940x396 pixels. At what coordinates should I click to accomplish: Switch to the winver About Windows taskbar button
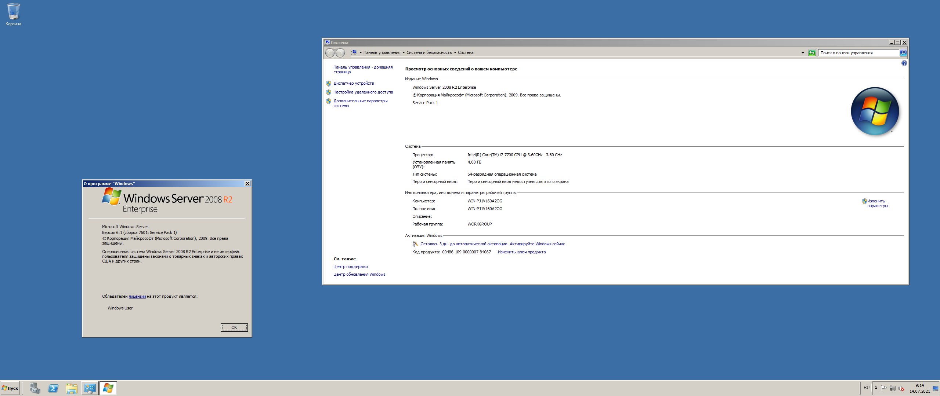pyautogui.click(x=108, y=388)
